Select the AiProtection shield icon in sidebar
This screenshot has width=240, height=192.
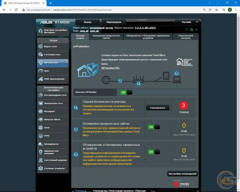point(41,63)
